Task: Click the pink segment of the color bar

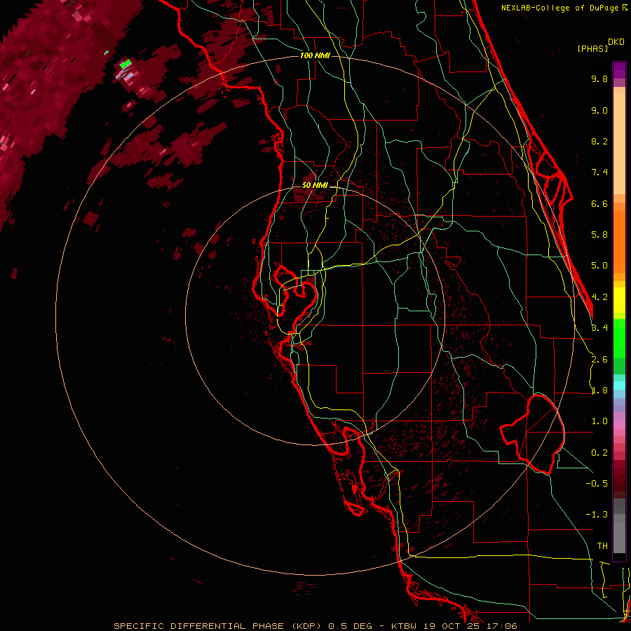Action: click(619, 425)
